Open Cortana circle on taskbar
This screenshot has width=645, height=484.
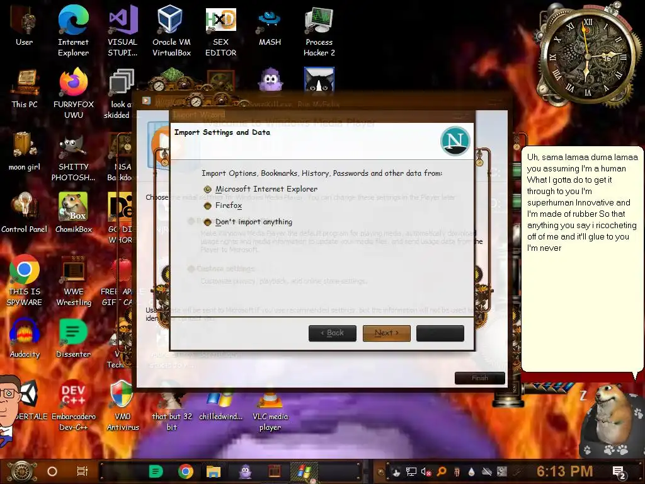click(52, 471)
